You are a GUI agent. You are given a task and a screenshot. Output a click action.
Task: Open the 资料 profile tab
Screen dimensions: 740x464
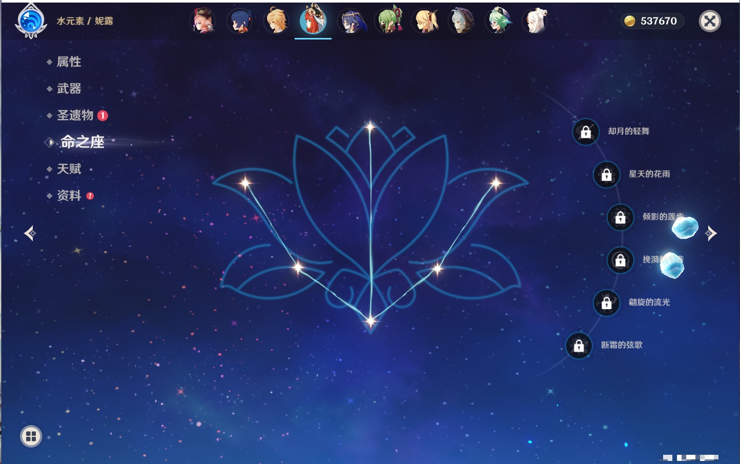[69, 195]
